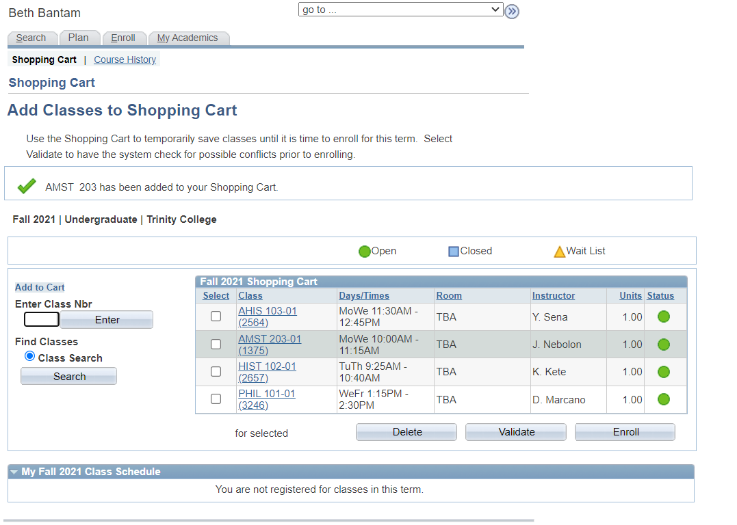Viewport: 737px width, 525px height.
Task: Click the green status circle for AMST 203-01
Action: [663, 345]
